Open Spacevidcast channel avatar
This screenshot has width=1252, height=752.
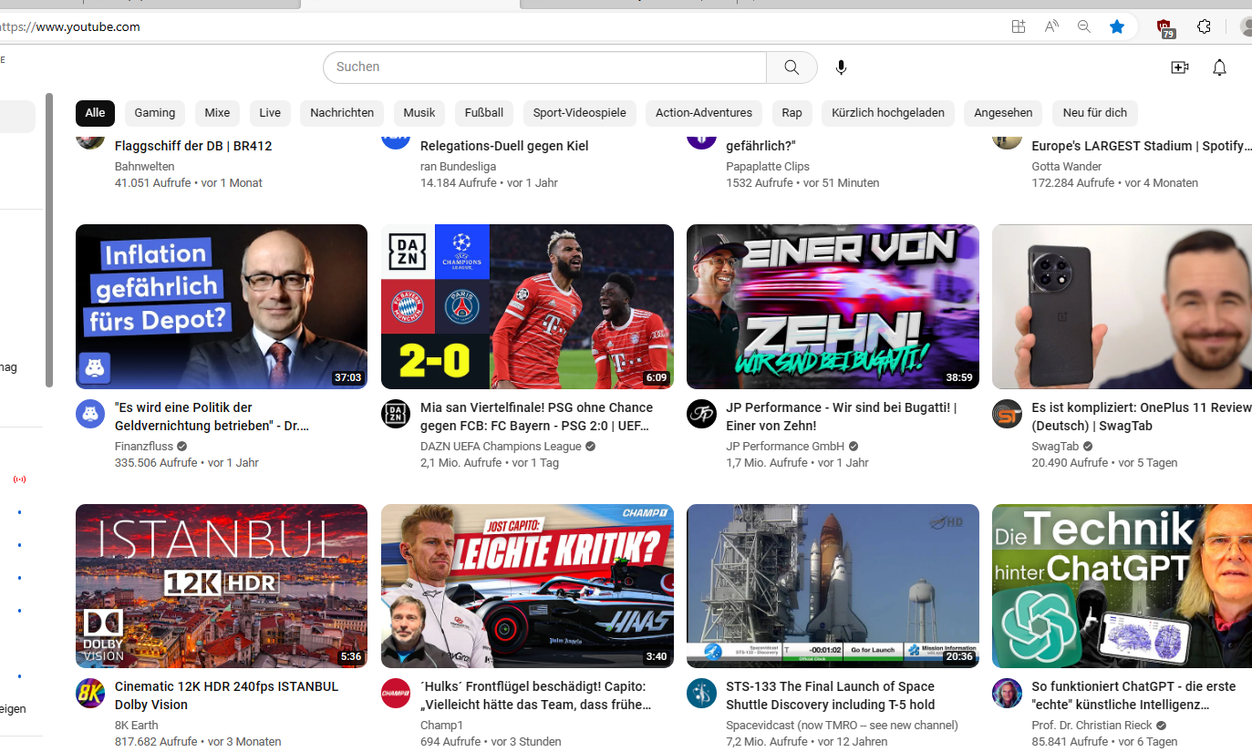pos(701,693)
